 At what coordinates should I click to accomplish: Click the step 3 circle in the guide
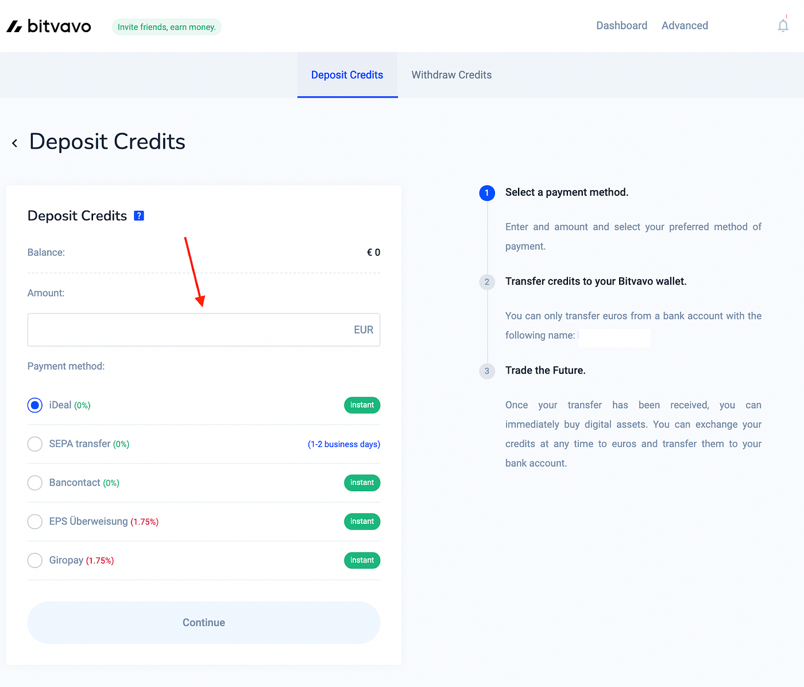(x=487, y=371)
